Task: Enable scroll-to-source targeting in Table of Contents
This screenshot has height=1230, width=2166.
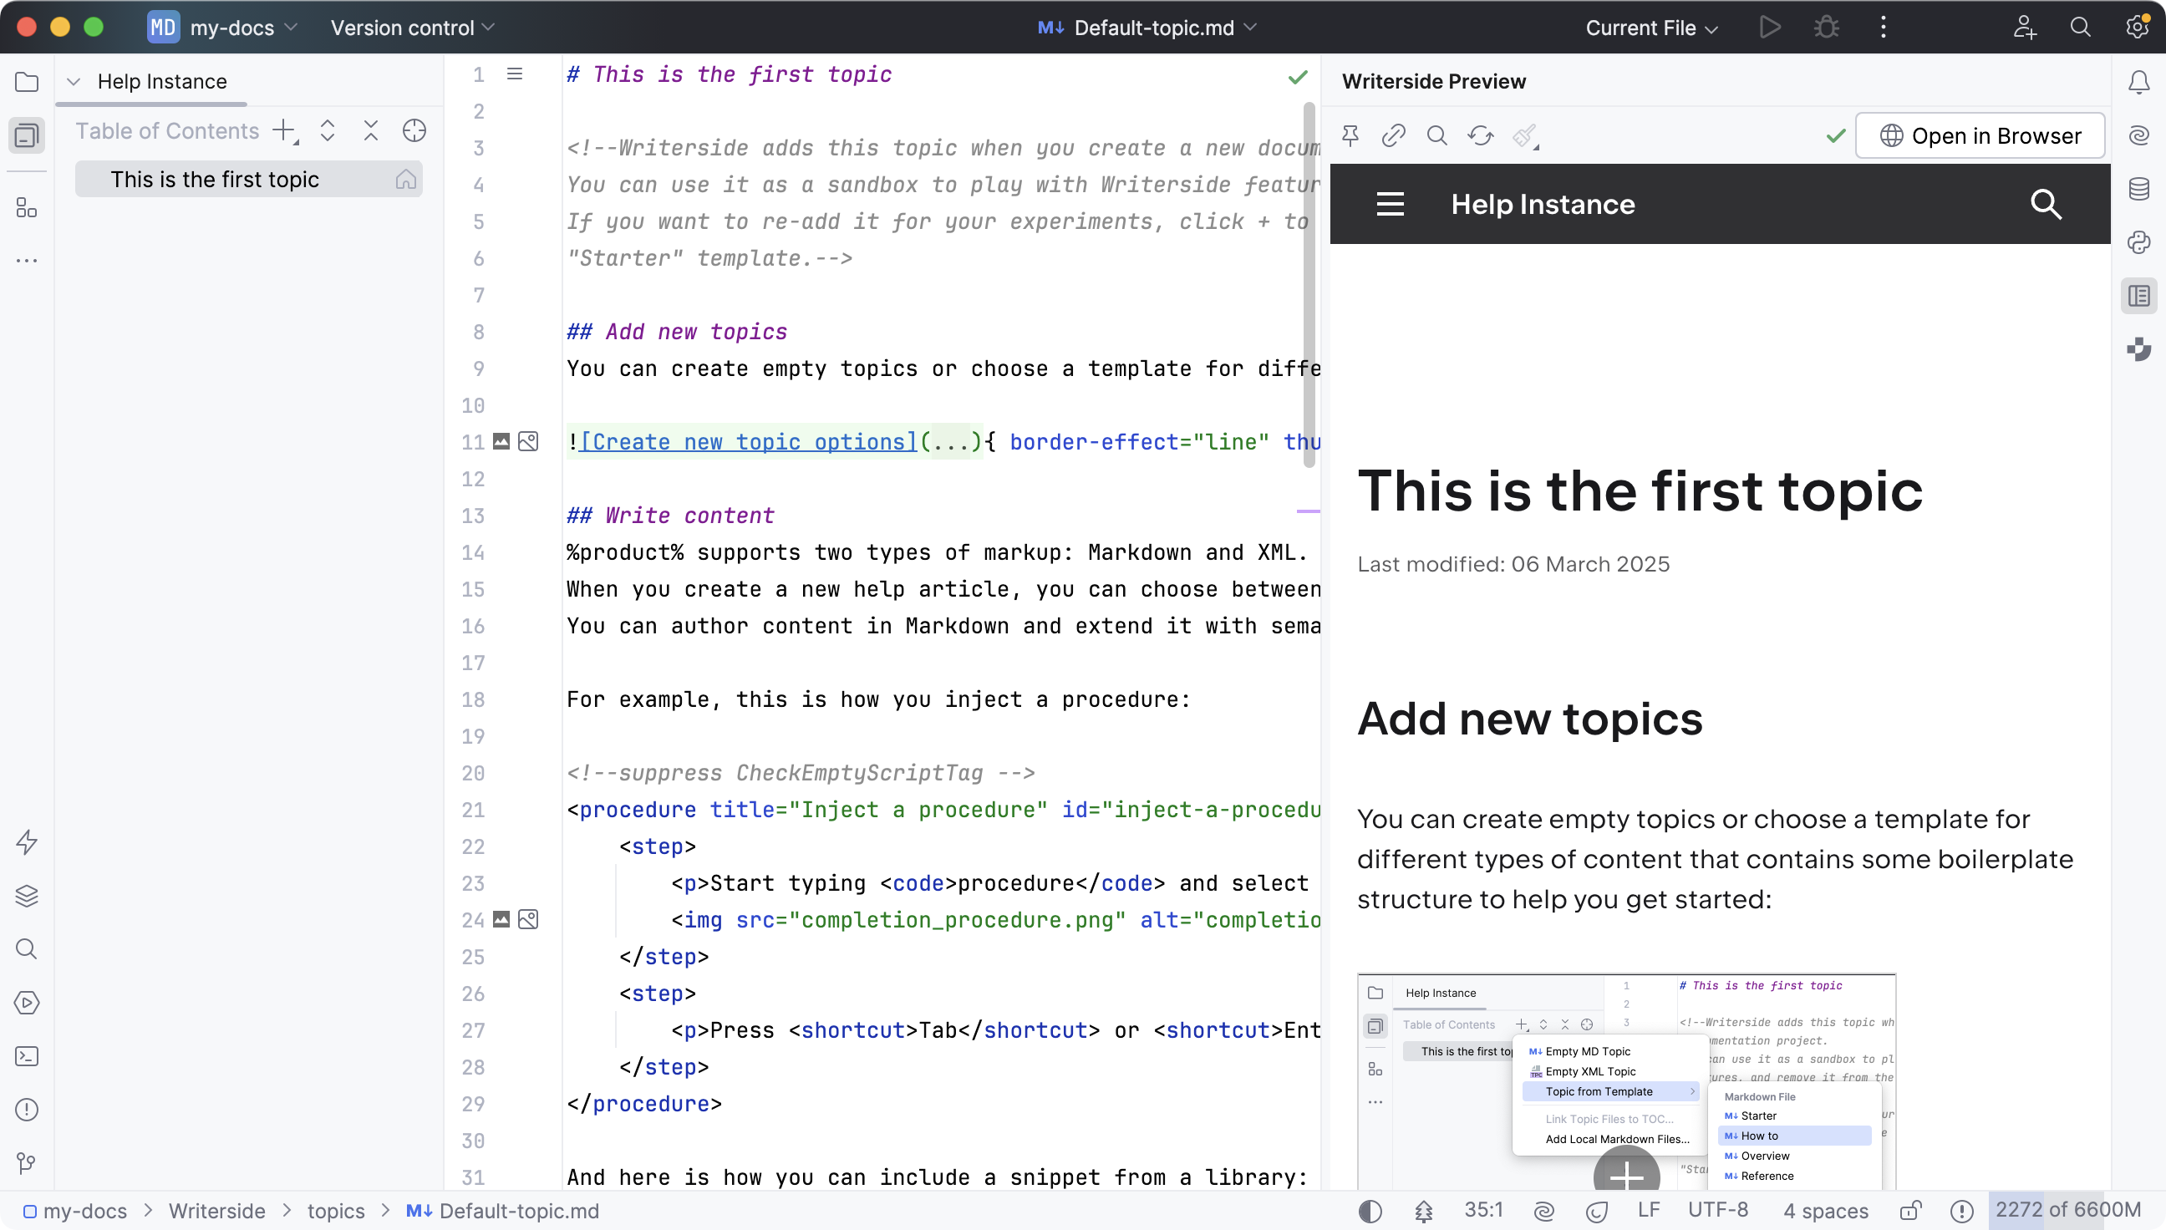Action: click(x=414, y=132)
